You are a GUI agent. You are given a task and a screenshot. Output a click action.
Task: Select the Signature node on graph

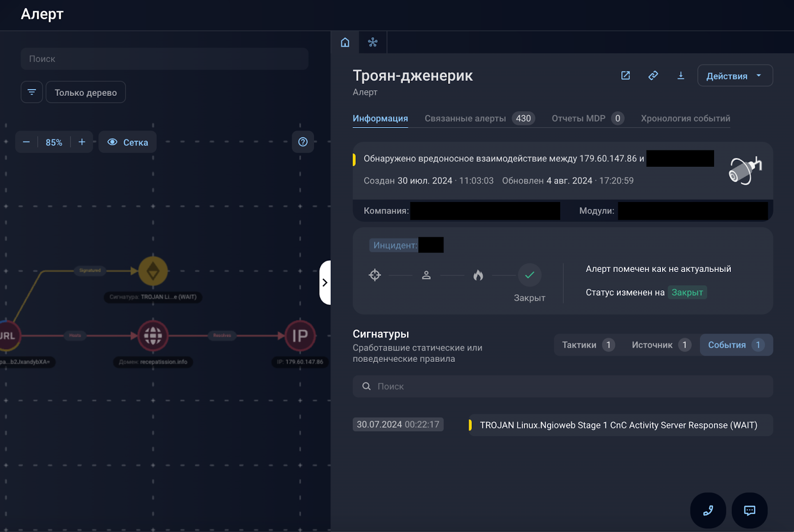(153, 271)
